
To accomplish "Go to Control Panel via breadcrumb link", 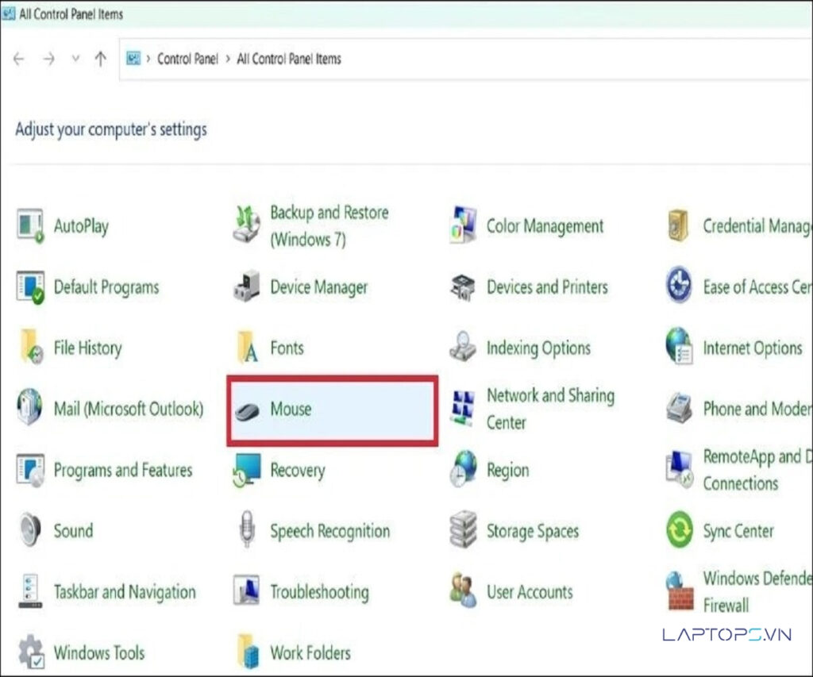I will (x=187, y=59).
